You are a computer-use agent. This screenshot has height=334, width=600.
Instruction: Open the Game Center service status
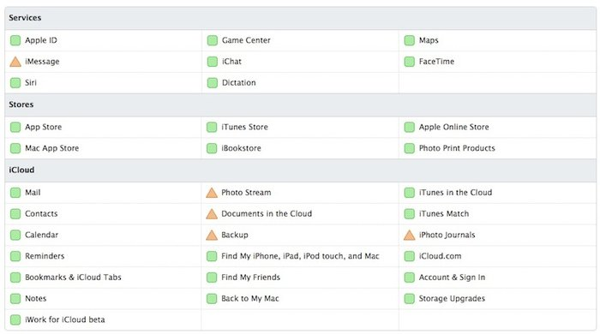tap(246, 40)
